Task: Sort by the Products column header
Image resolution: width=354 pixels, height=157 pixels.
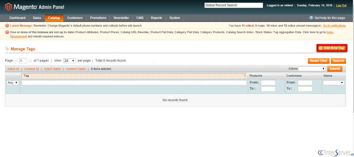Action: (x=267, y=76)
